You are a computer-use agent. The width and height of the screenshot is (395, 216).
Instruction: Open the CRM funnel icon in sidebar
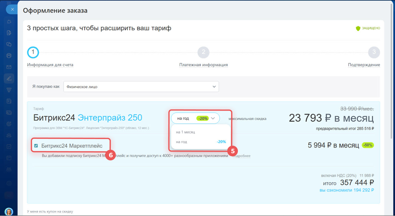9,90
